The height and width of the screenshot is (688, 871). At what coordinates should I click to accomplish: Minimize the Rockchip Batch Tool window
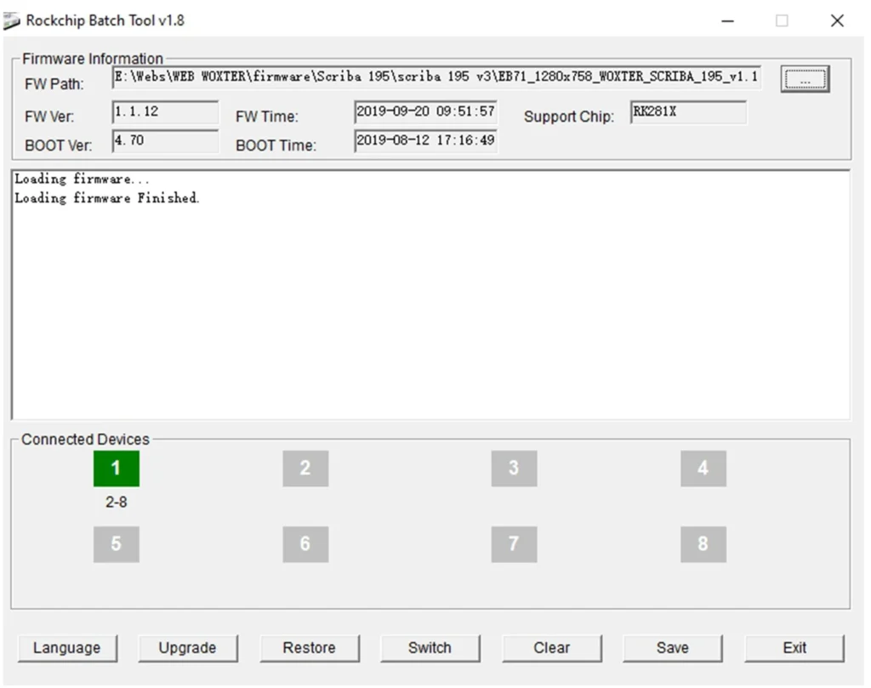click(728, 21)
